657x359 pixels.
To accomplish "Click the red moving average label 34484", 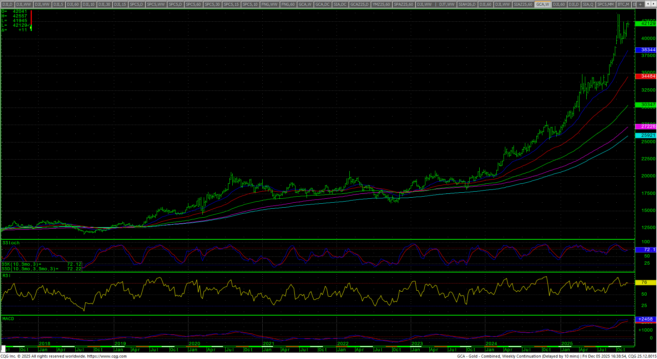I will 645,76.
